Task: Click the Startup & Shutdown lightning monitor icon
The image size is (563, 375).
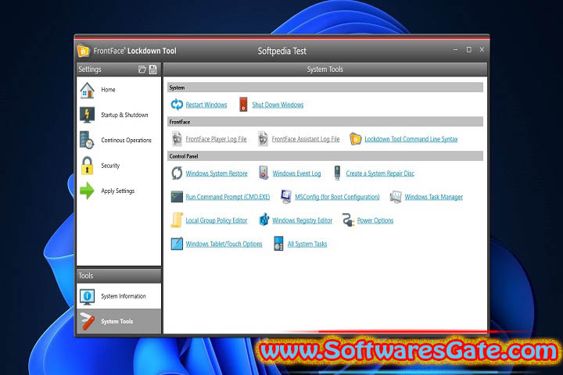Action: pos(87,115)
